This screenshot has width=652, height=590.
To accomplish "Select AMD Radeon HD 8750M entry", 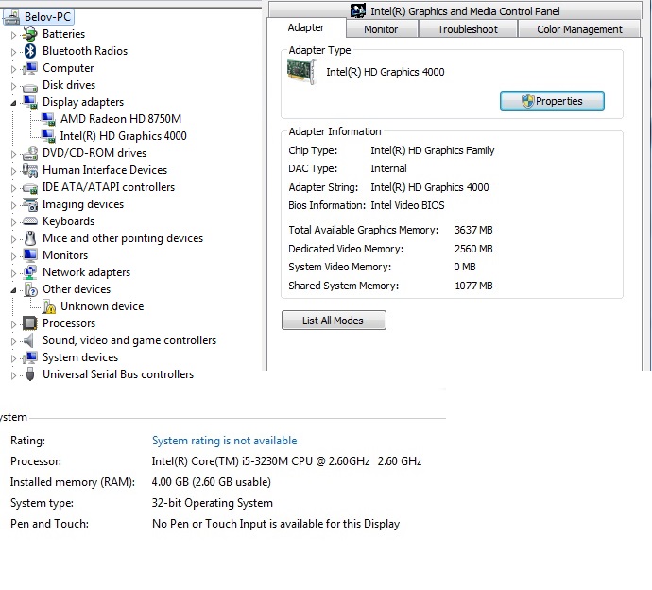I will tap(121, 119).
